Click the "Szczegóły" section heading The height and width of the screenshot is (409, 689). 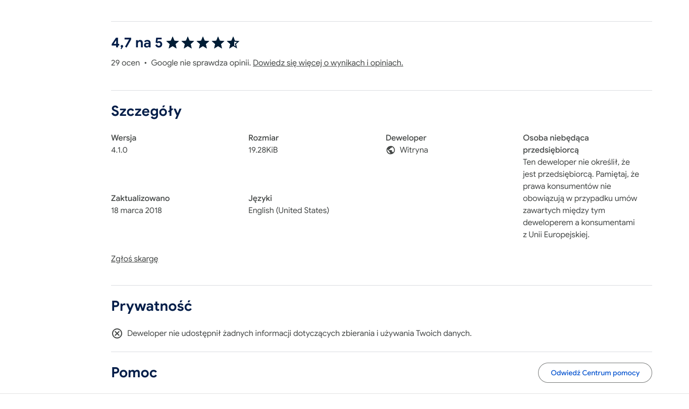click(146, 111)
